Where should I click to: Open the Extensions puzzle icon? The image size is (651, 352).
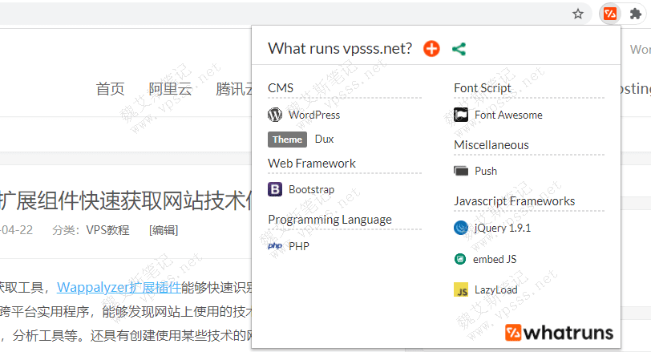[635, 14]
